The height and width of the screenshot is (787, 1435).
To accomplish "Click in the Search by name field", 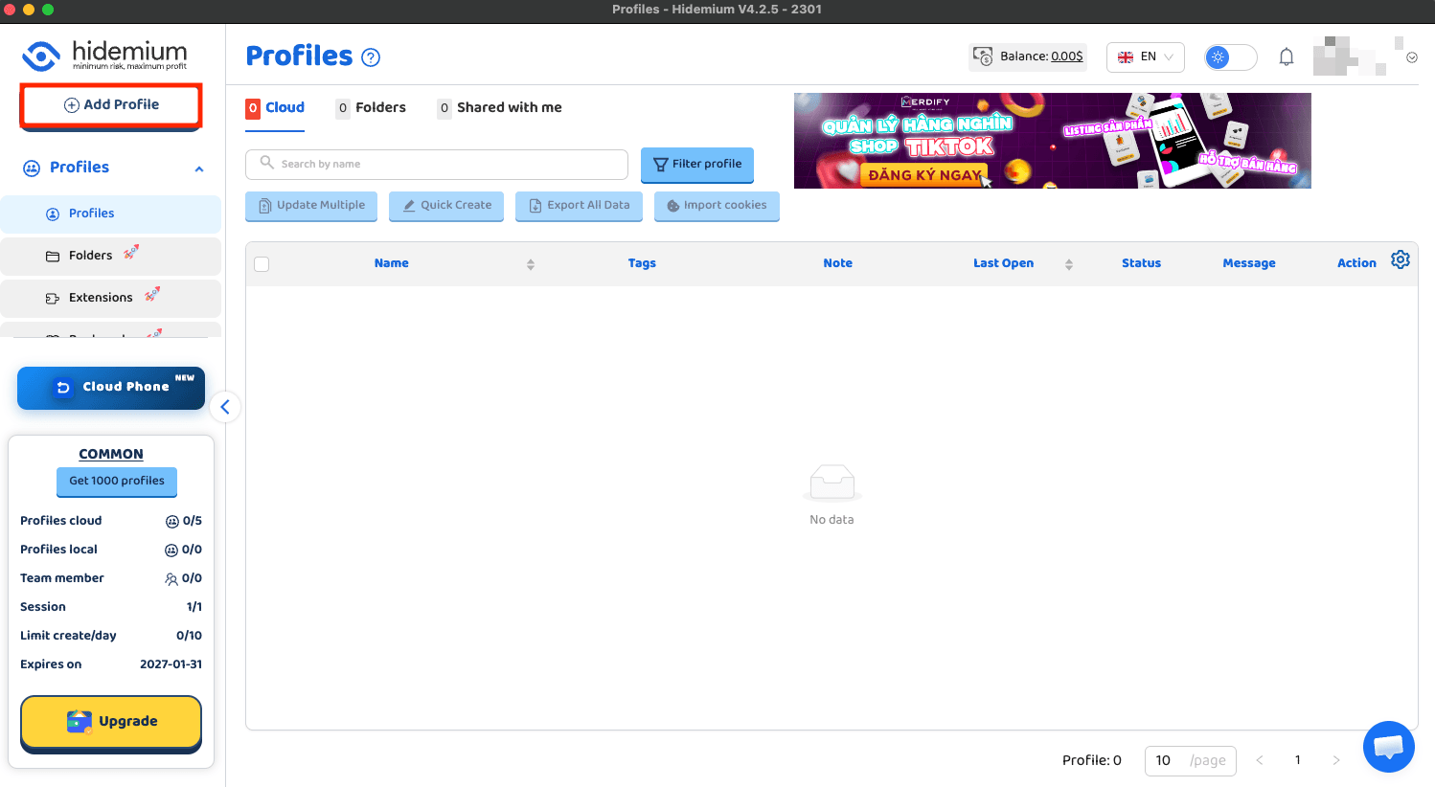I will pos(436,164).
